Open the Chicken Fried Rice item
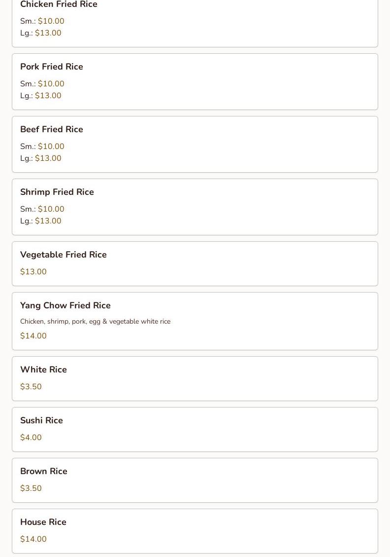Image resolution: width=390 pixels, height=557 pixels. click(59, 5)
